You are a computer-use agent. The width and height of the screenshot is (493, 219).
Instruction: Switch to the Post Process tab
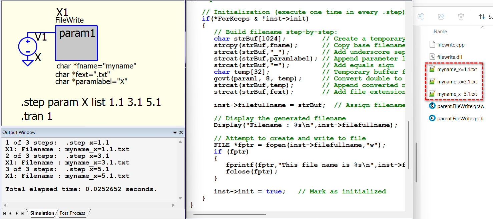pyautogui.click(x=72, y=213)
